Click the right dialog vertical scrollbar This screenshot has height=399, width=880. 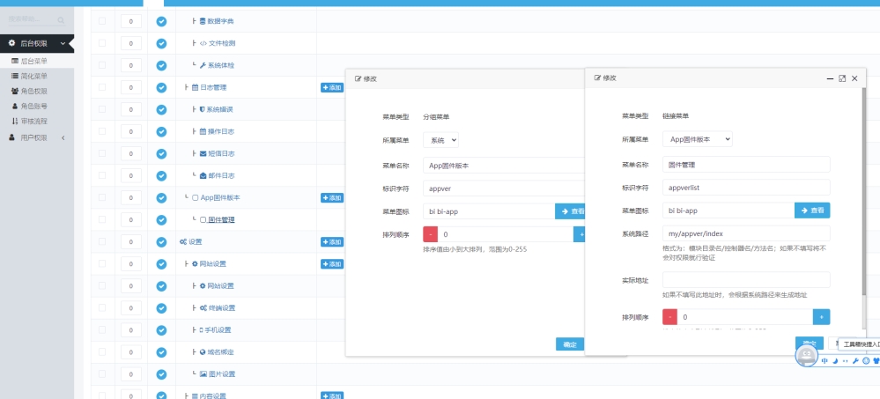pos(864,191)
